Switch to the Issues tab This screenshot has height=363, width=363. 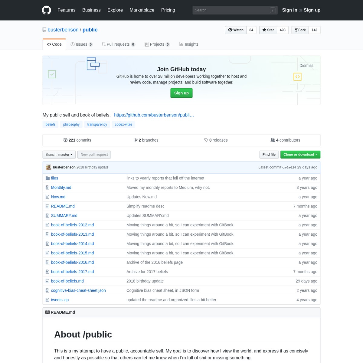click(x=82, y=44)
